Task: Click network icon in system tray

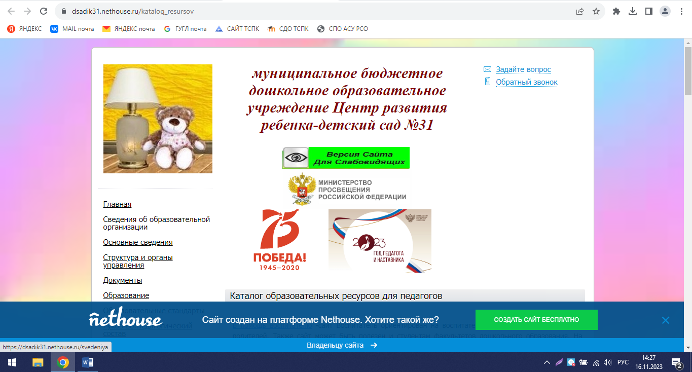Action: [x=596, y=362]
